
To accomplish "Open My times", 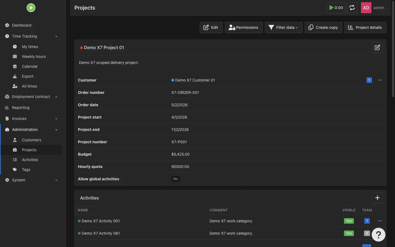I will [x=30, y=47].
